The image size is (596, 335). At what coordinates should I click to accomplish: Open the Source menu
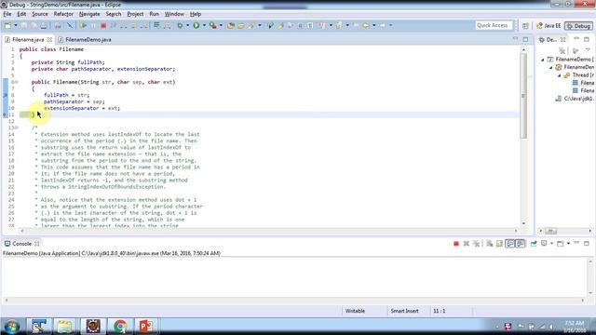pos(40,14)
